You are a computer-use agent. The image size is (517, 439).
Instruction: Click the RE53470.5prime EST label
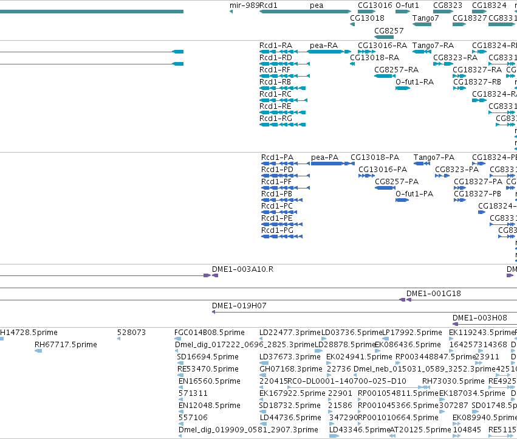click(208, 369)
